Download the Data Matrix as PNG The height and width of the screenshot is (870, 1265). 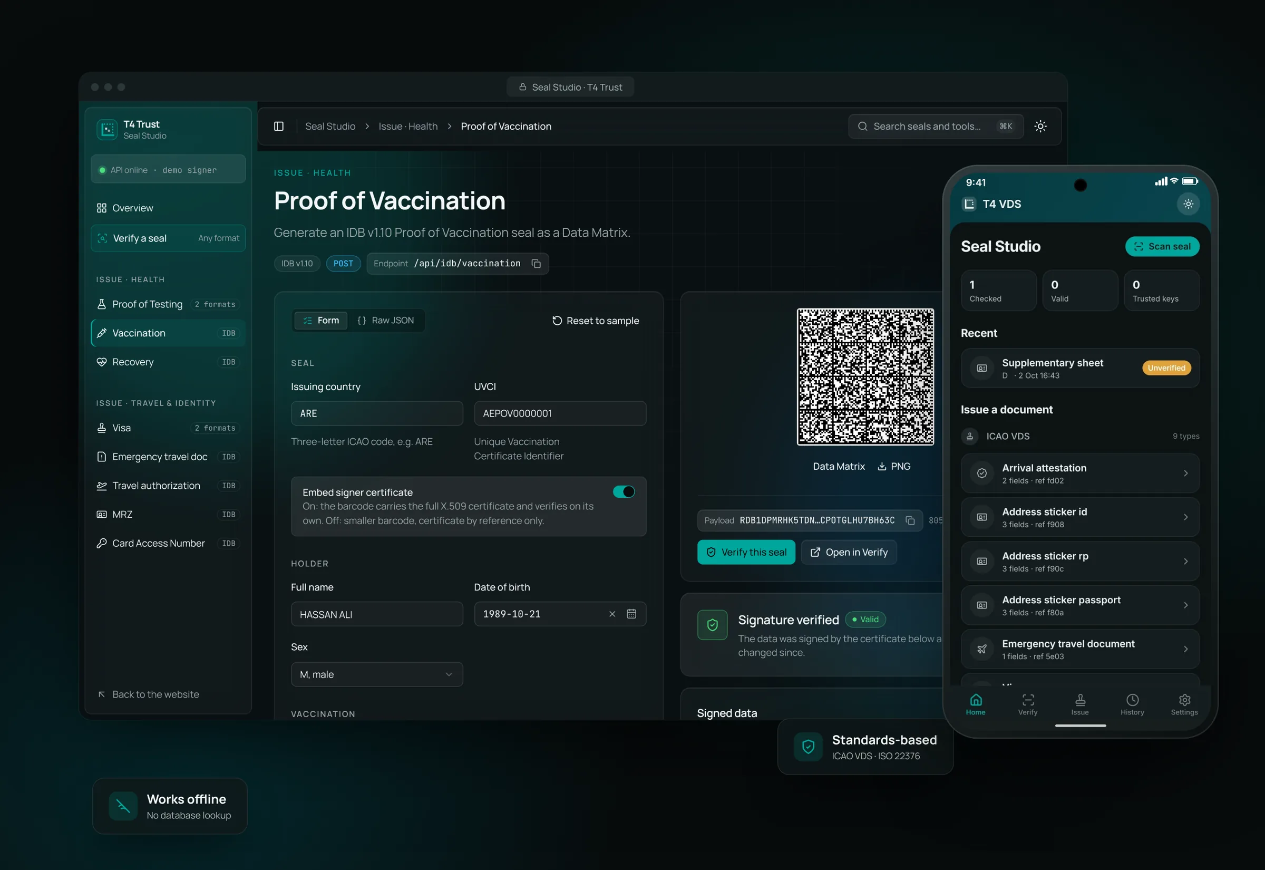click(x=894, y=467)
